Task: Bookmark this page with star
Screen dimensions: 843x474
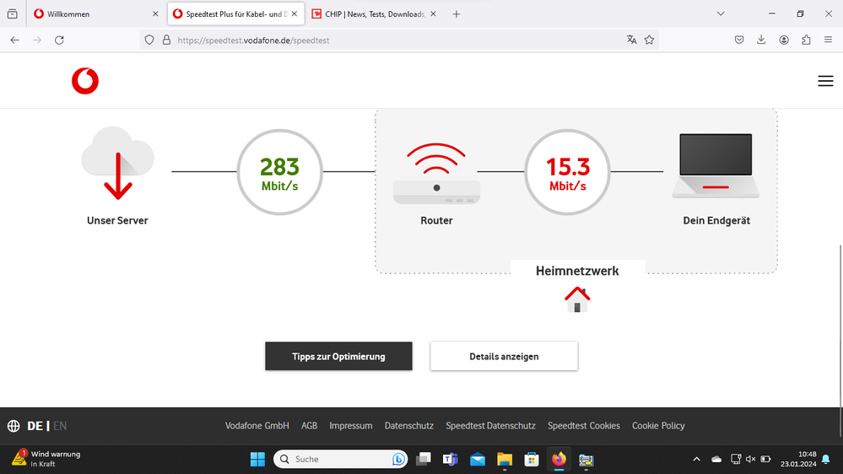Action: (650, 40)
